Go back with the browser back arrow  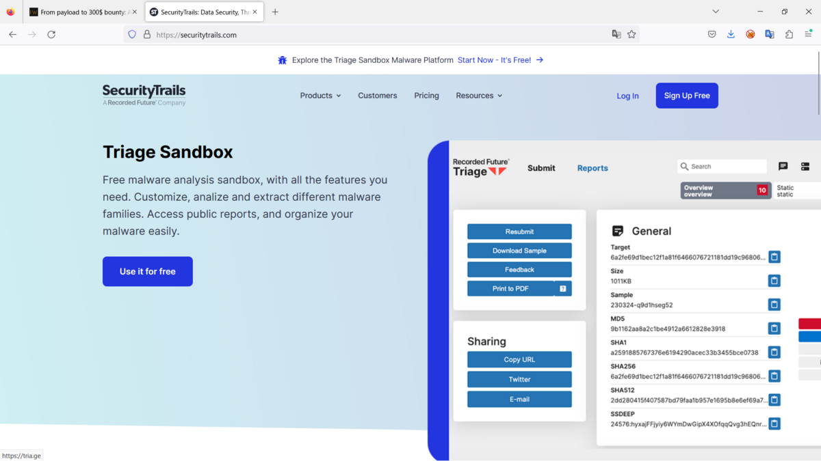click(x=12, y=34)
